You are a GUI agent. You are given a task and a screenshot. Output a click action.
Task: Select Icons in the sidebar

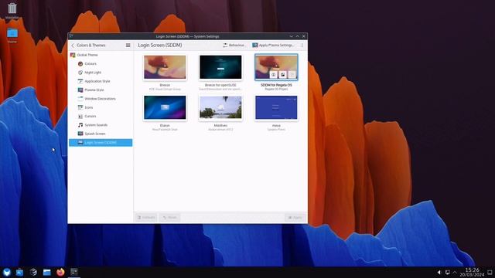click(x=101, y=107)
